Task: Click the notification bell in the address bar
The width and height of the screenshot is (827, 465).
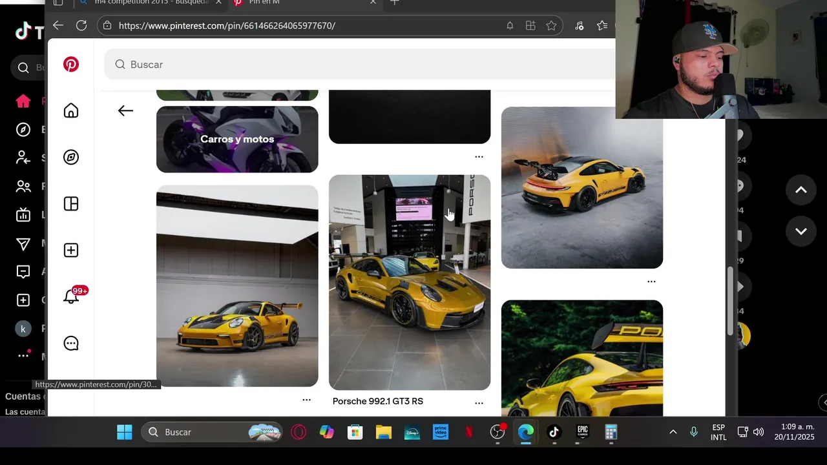Action: pos(510,25)
